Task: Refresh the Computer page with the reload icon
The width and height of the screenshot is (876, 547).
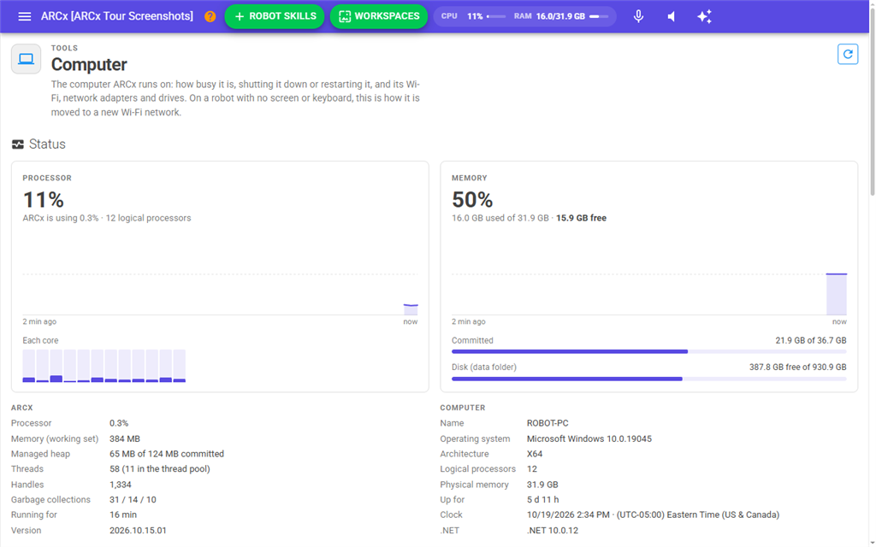Action: [x=848, y=54]
